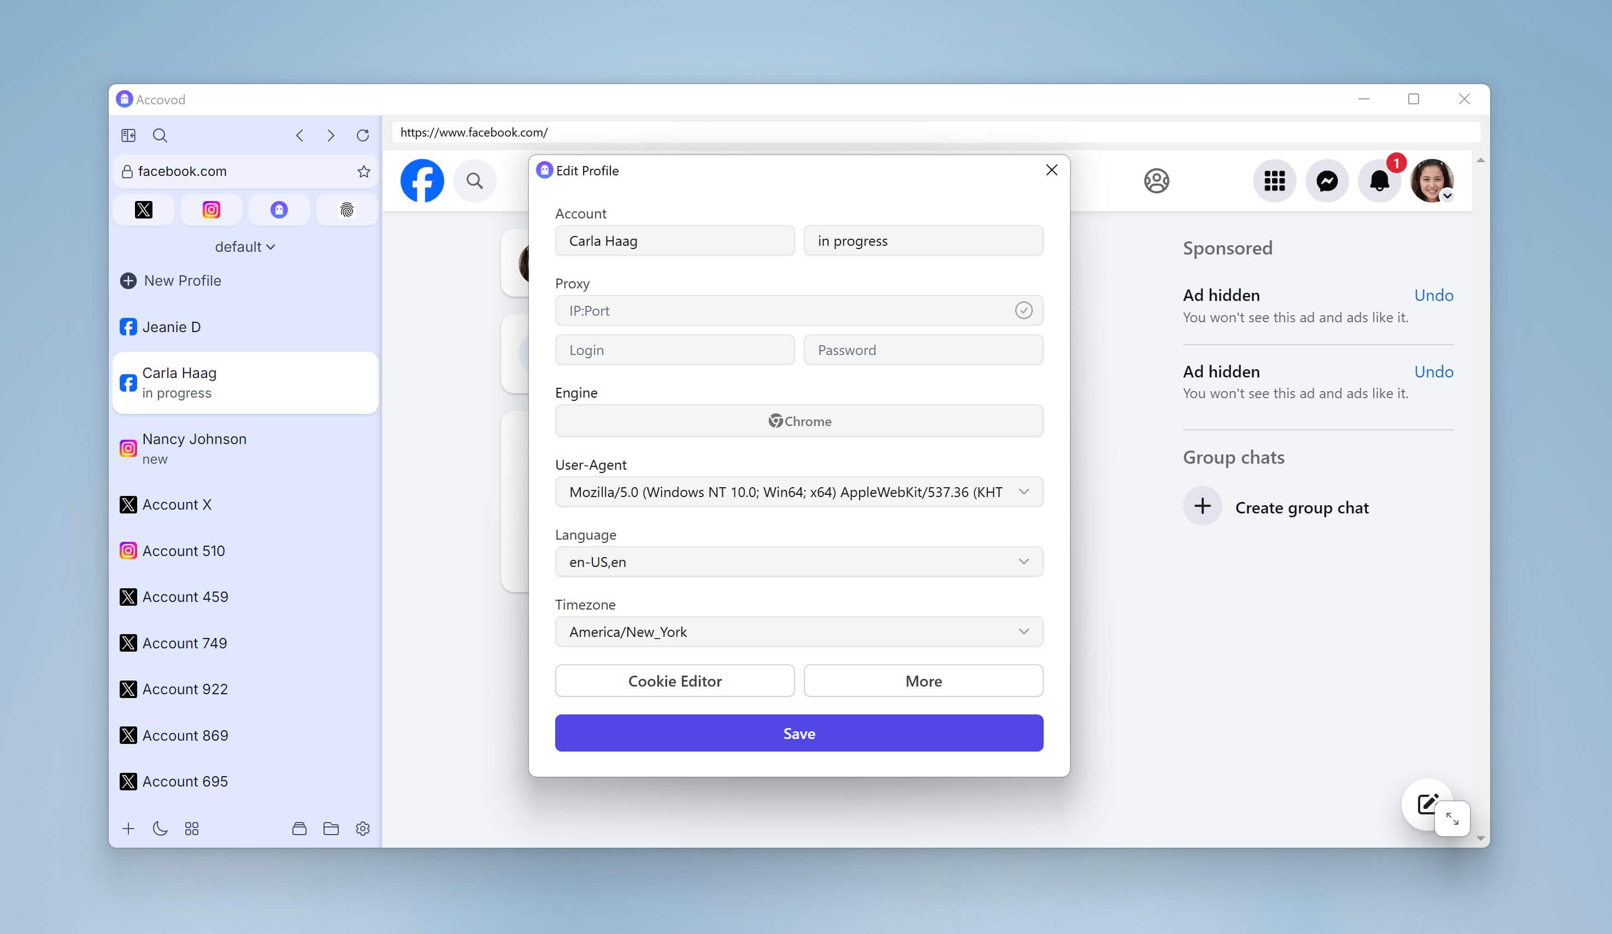Click the sidebar panel toggle icon

pos(128,135)
